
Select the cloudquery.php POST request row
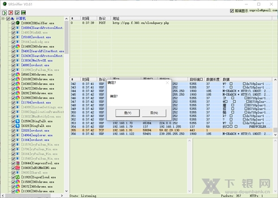pyautogui.click(x=139, y=22)
